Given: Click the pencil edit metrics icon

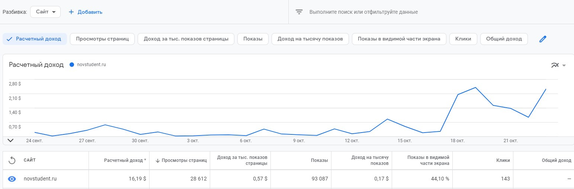Looking at the screenshot, I should (543, 39).
